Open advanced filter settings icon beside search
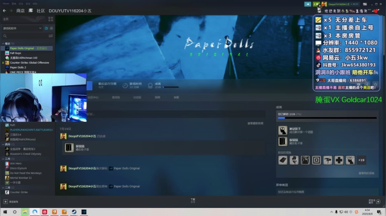The image size is (386, 216). pos(51,36)
